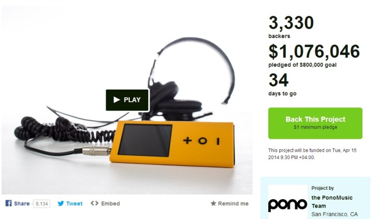Tweet about this project
Viewport: 375px width, 219px height.
pos(70,203)
